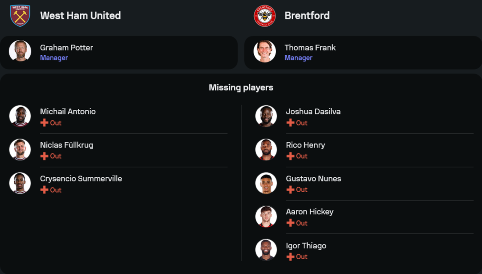This screenshot has width=482, height=274.
Task: Select Crysencio Summerville's player avatar
Action: pos(20,183)
